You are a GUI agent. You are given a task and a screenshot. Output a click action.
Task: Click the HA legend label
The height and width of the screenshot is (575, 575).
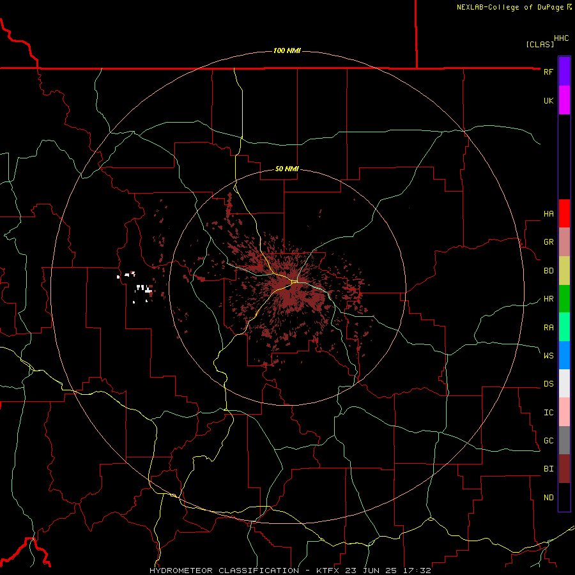[x=548, y=213]
